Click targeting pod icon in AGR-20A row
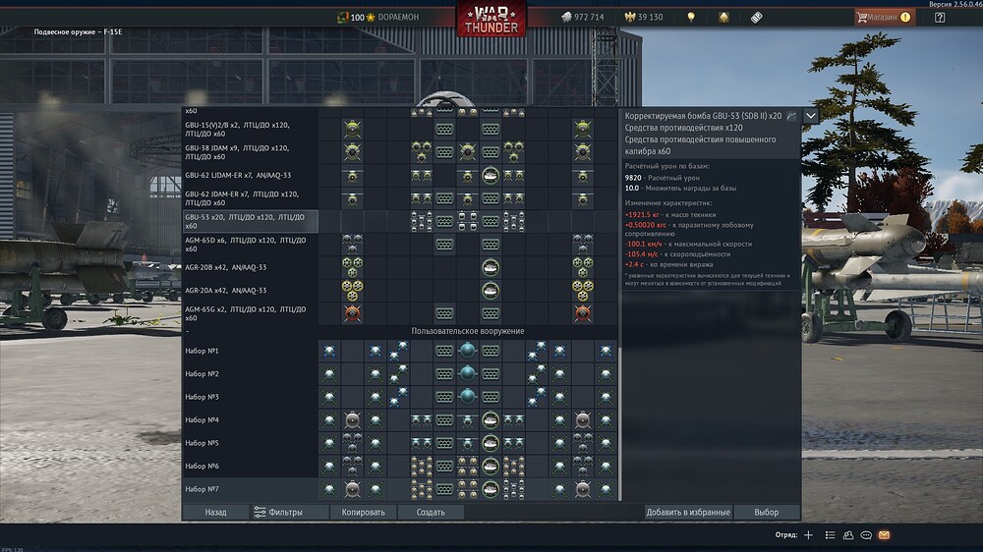Screen dimensions: 983x552 pyautogui.click(x=491, y=290)
